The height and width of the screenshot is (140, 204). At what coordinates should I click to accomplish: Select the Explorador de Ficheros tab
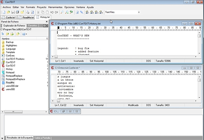14,26
